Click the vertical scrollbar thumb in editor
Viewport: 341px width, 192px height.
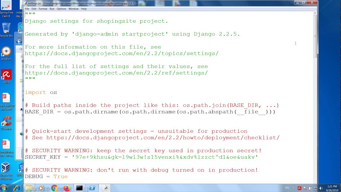(x=315, y=36)
